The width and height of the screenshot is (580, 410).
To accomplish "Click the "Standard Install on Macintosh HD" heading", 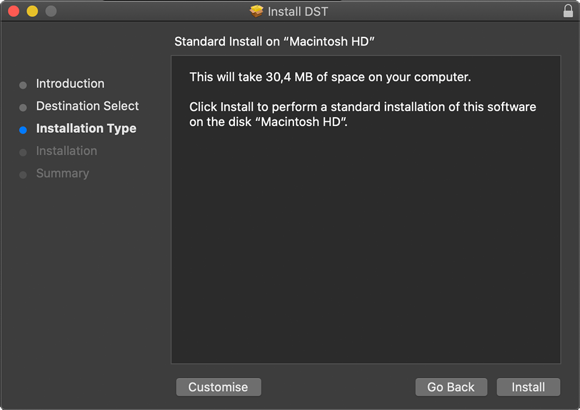I will (274, 42).
